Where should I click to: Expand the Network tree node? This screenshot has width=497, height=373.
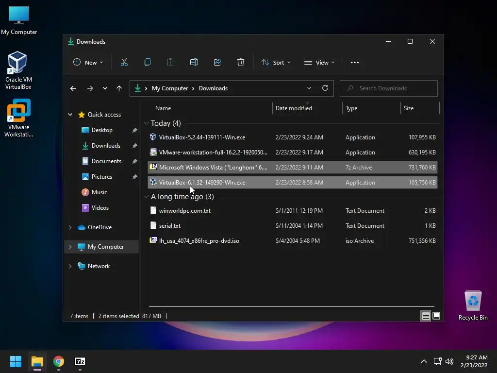click(x=70, y=266)
